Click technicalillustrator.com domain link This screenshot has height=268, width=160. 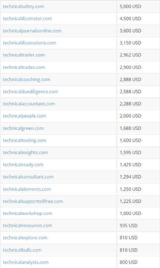coord(27,19)
